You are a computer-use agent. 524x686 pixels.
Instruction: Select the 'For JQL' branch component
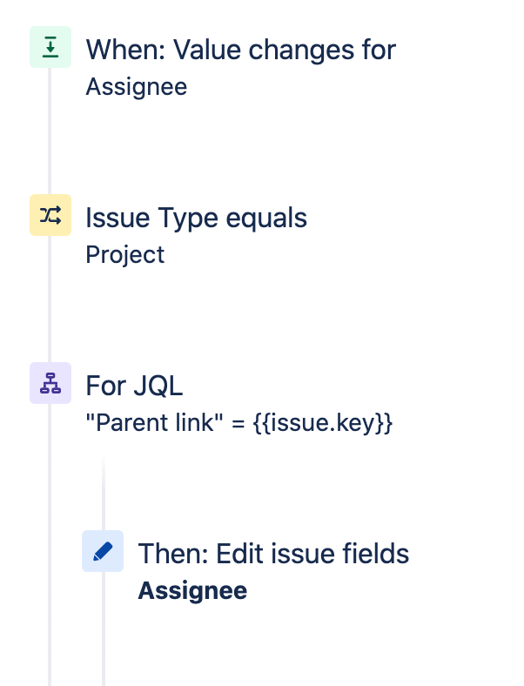point(134,386)
